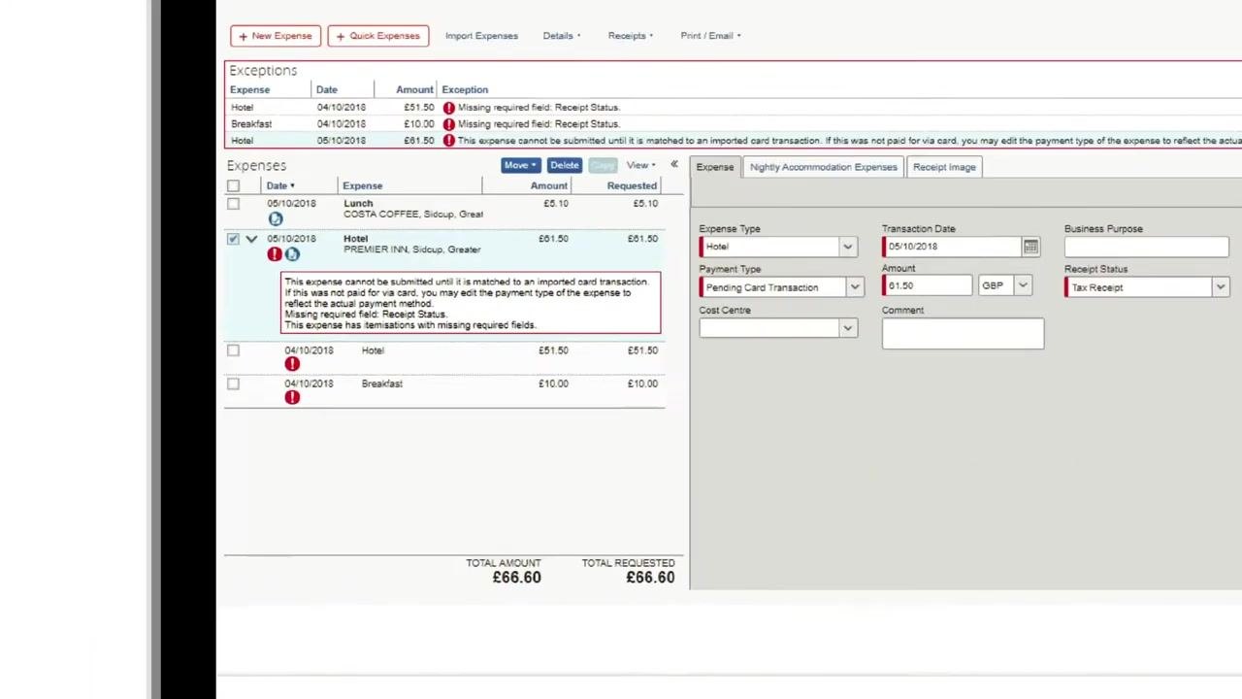
Task: Click the Business Purpose input field
Action: click(1146, 247)
